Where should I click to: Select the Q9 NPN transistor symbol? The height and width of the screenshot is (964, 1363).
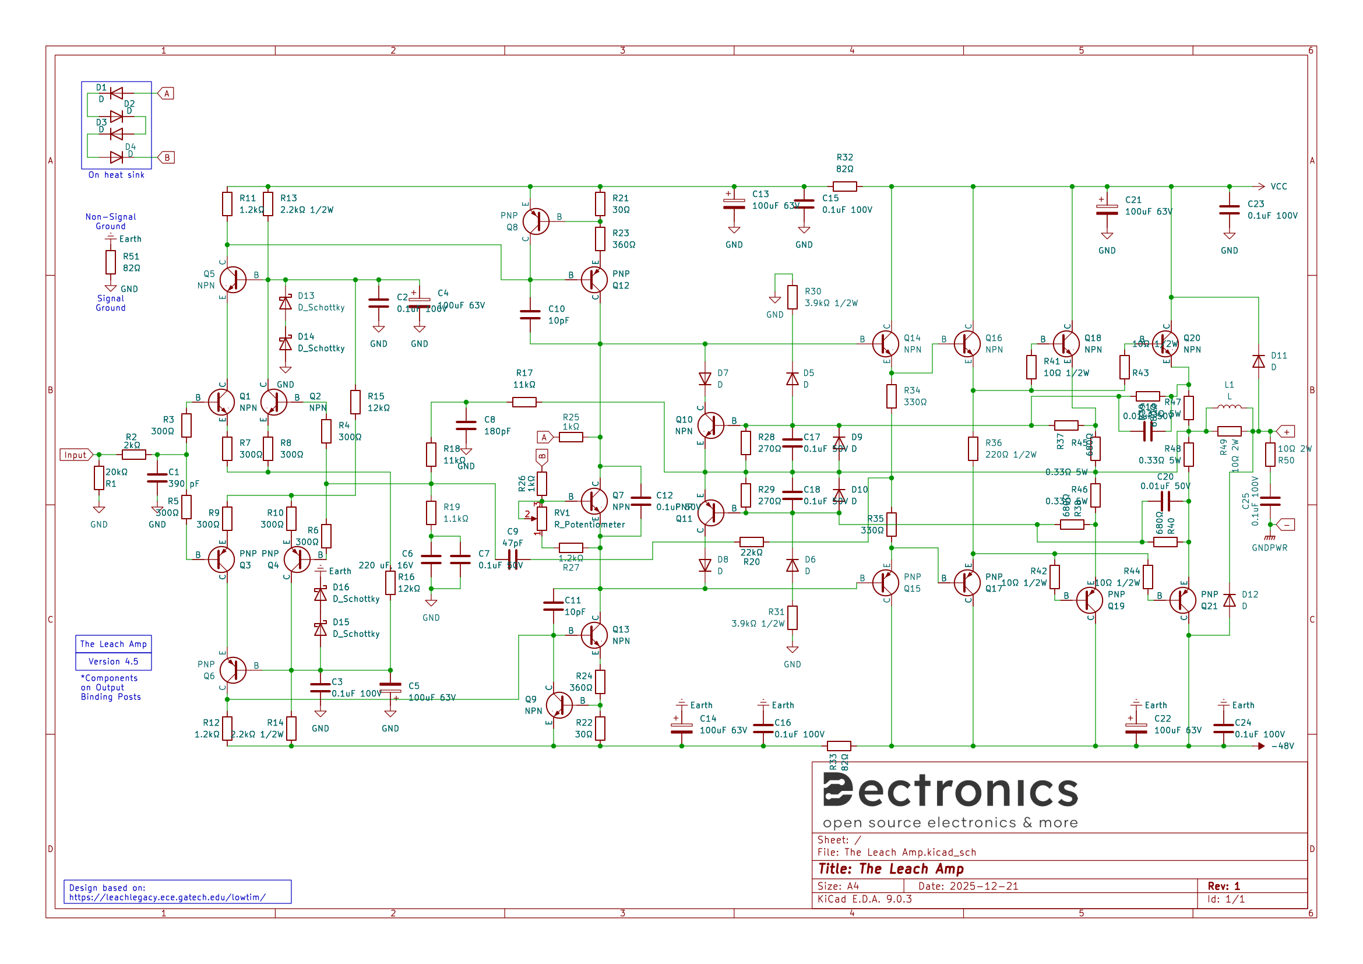click(559, 705)
